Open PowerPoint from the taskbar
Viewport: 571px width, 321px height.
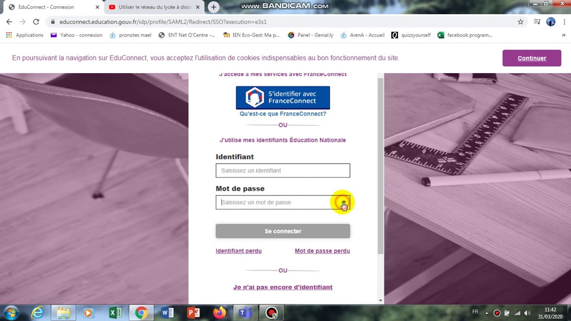[x=194, y=313]
